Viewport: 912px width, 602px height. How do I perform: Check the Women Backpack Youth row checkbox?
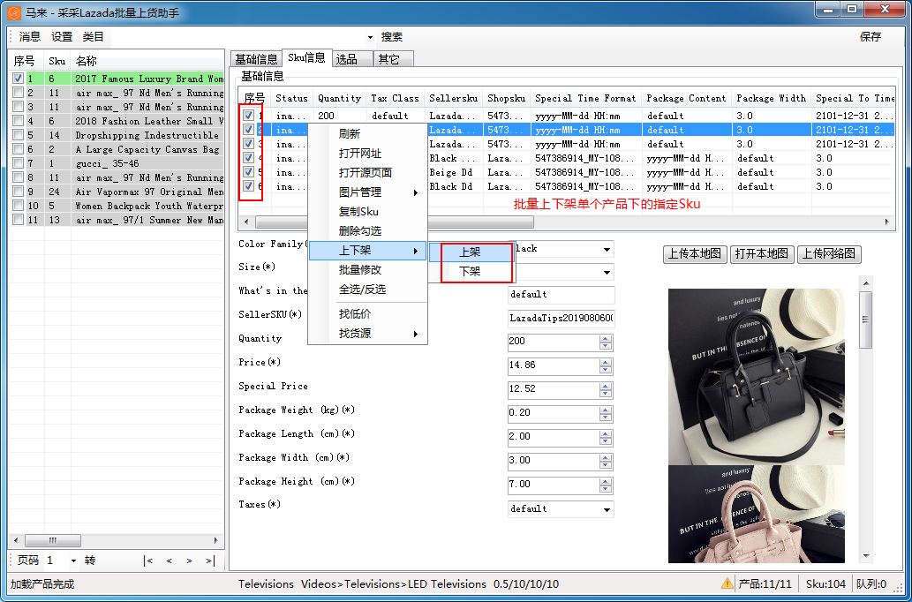pos(18,206)
